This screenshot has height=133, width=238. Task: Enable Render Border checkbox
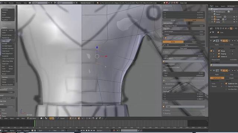point(164,84)
